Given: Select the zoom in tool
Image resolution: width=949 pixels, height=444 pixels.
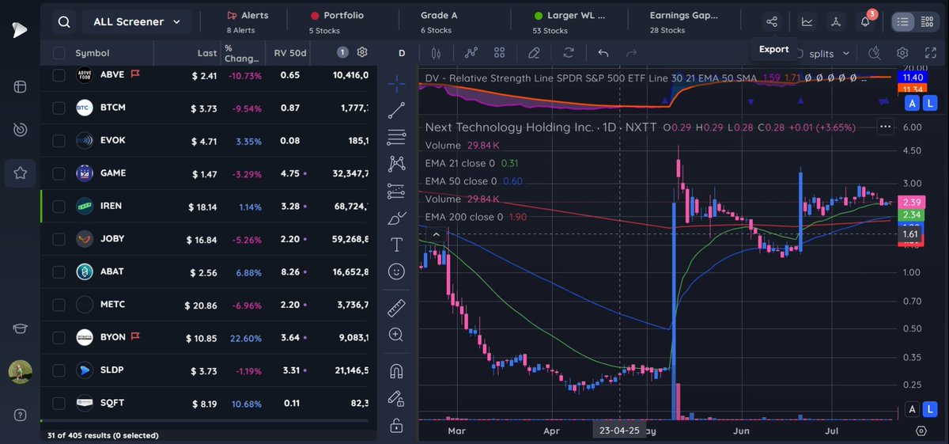Looking at the screenshot, I should (x=397, y=335).
